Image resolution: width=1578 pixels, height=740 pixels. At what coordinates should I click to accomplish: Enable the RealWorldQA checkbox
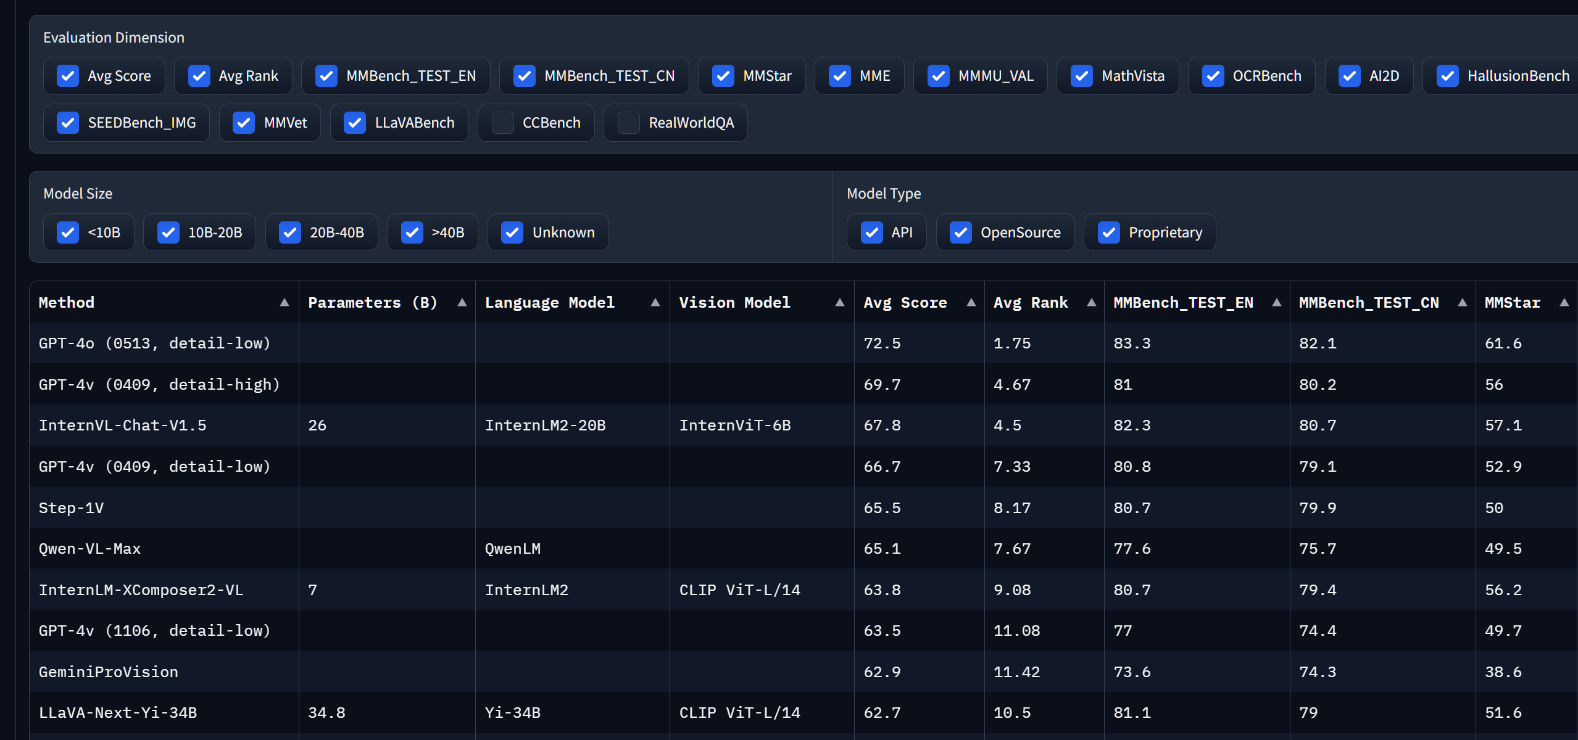629,123
